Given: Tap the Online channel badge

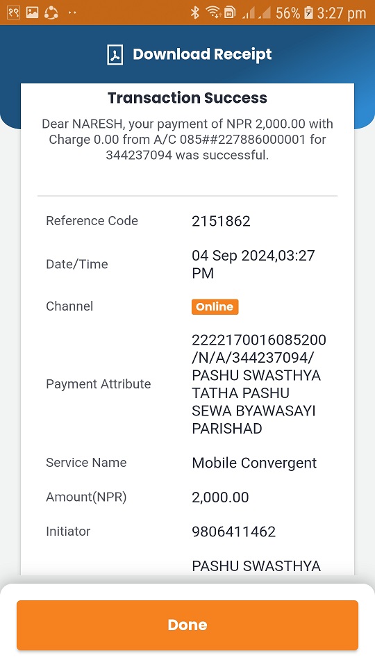Looking at the screenshot, I should coord(215,306).
